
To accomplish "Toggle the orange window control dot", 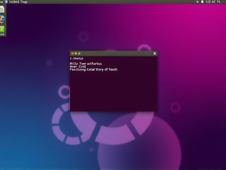I will pyautogui.click(x=73, y=53).
